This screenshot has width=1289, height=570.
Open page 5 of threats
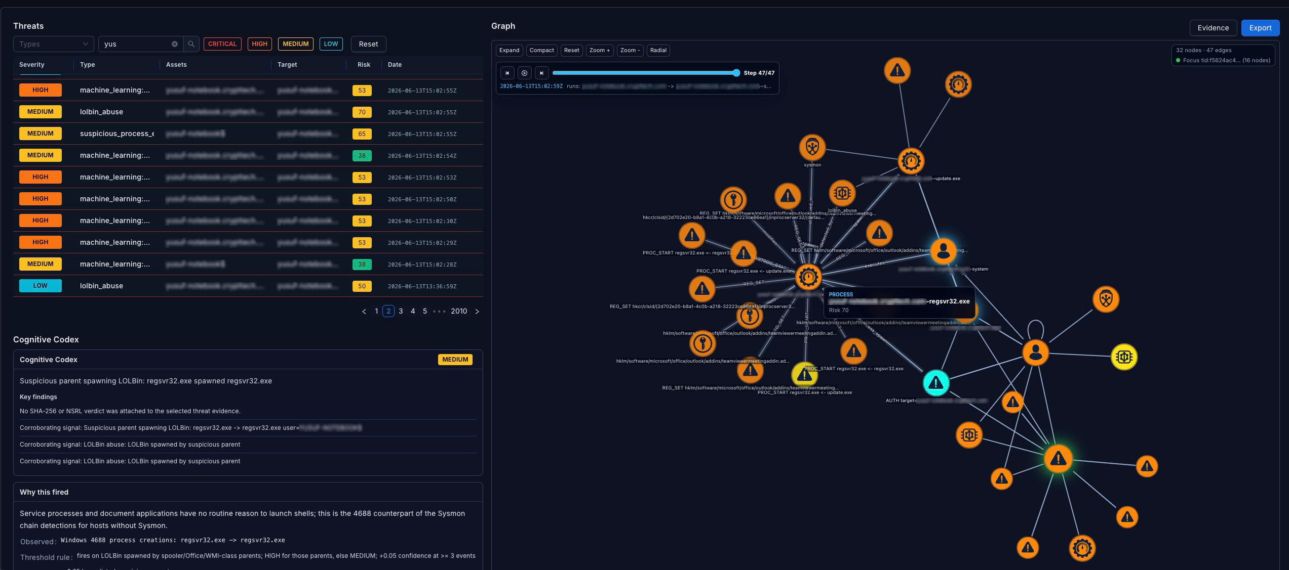click(x=425, y=311)
